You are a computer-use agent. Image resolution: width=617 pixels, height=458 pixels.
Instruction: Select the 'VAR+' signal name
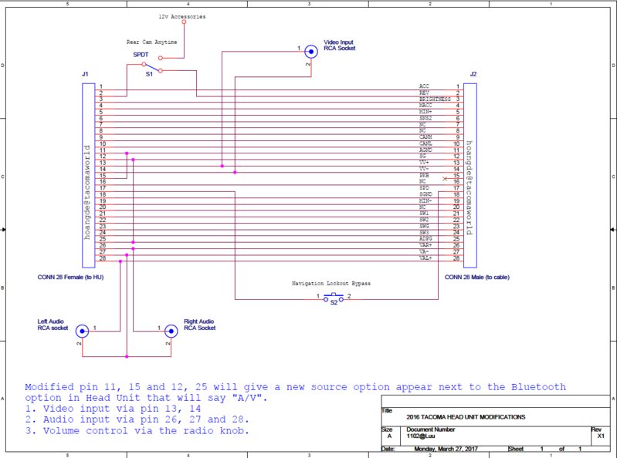(x=425, y=245)
